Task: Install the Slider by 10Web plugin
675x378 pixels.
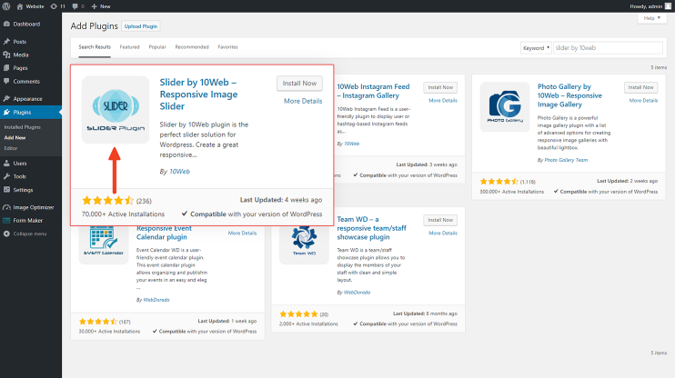Action: 299,84
